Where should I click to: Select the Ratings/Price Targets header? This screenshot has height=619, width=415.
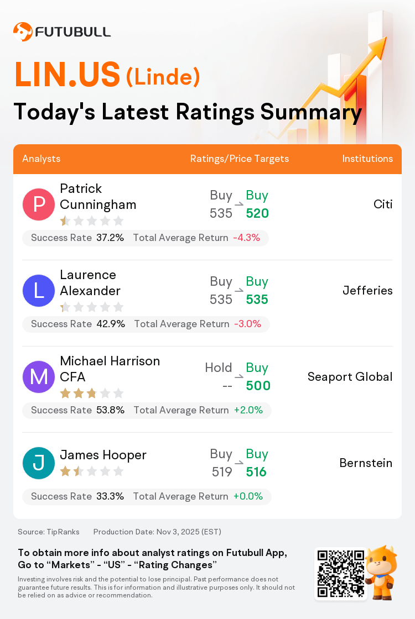click(x=240, y=159)
